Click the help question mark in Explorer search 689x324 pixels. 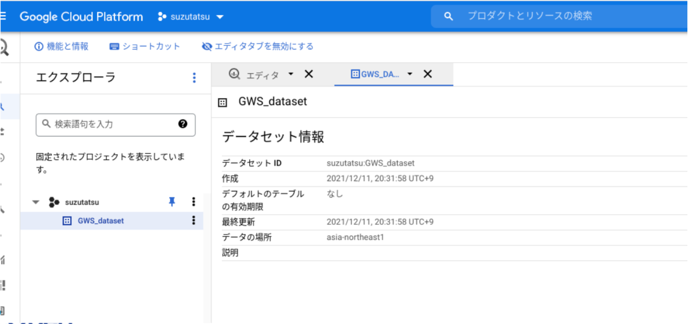183,124
